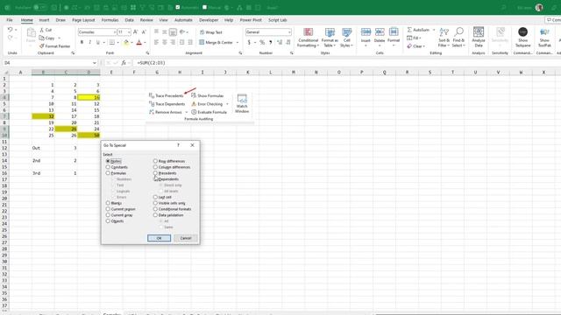This screenshot has height=315, width=561.
Task: Click the red Font Color swatch
Action: [x=139, y=43]
